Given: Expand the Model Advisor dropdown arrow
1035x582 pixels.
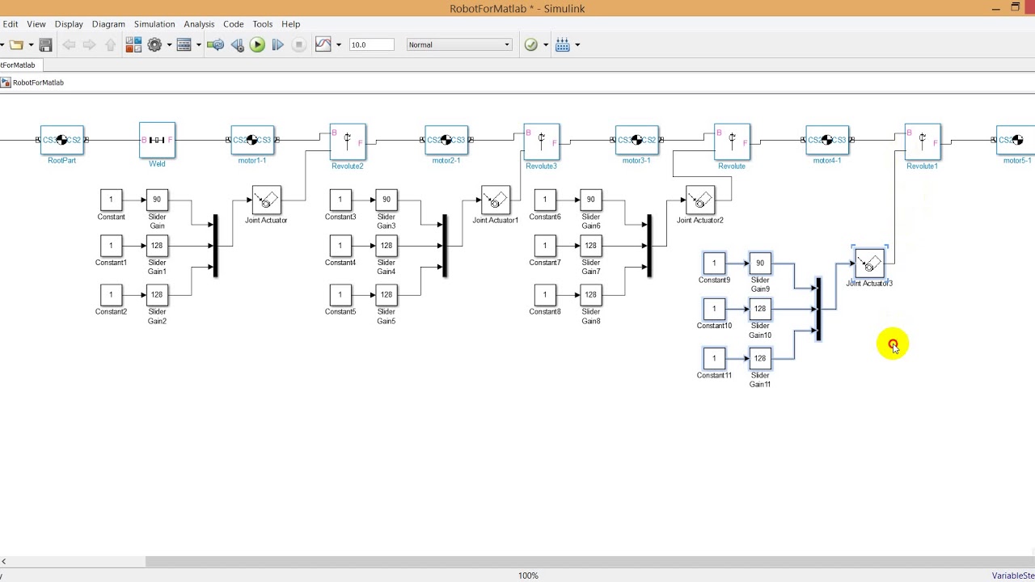Looking at the screenshot, I should [546, 45].
